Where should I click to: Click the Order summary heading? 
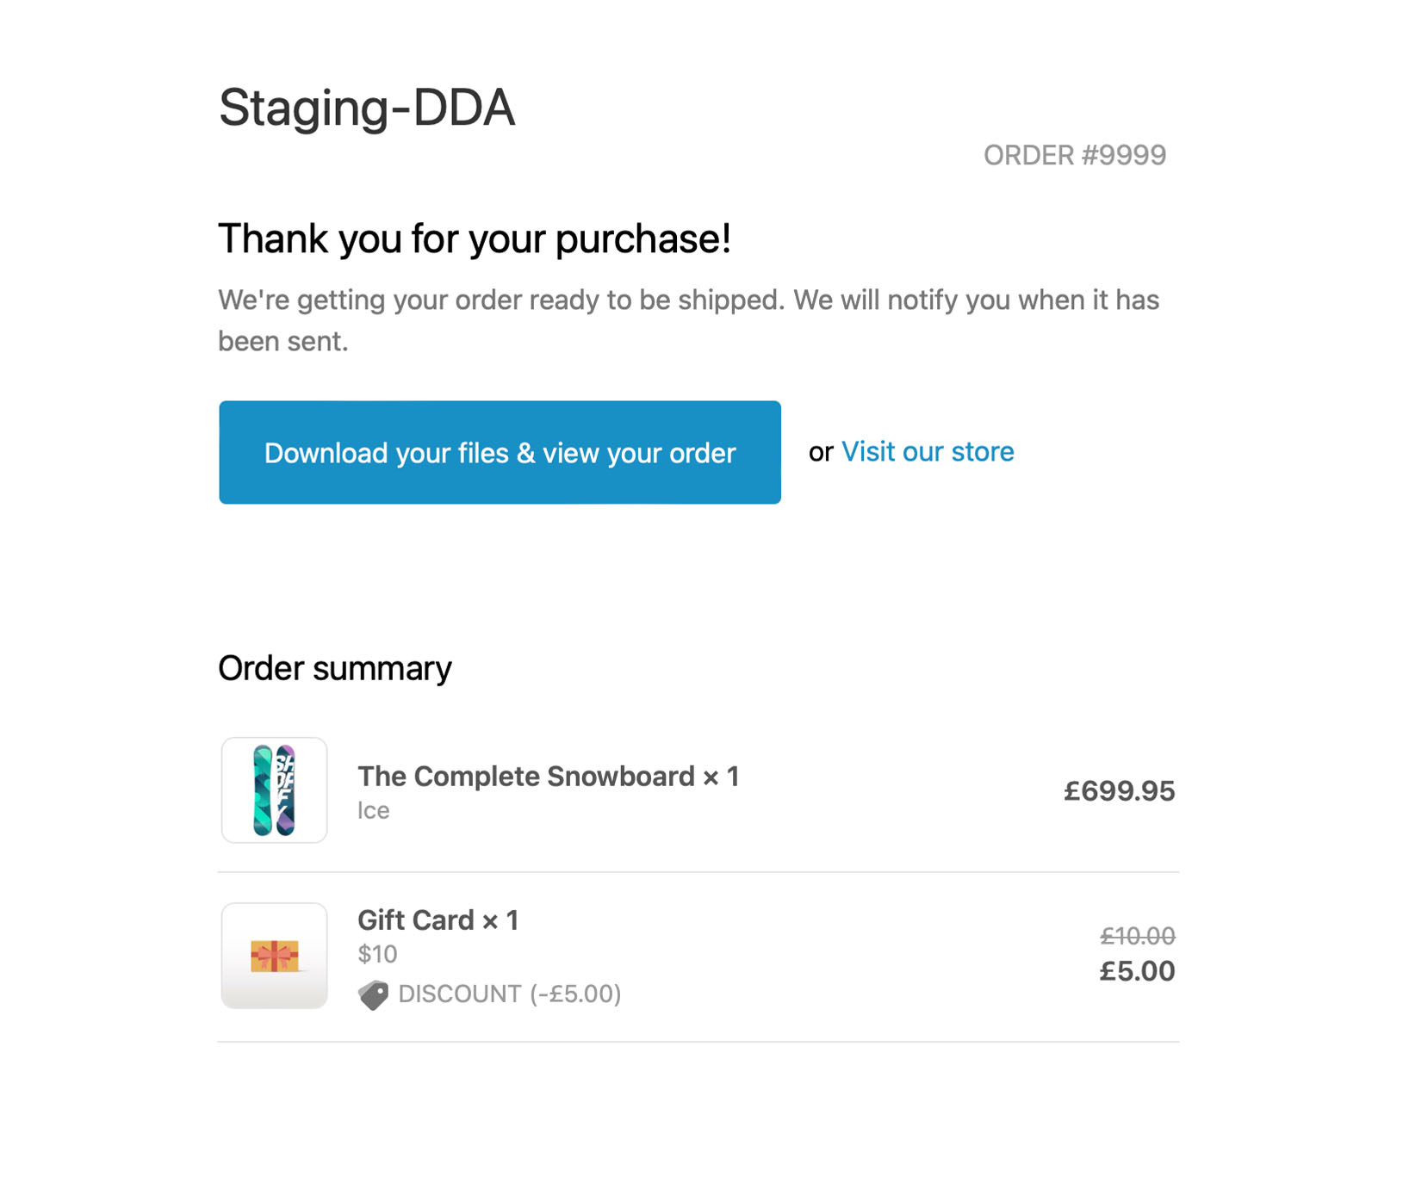click(x=334, y=669)
